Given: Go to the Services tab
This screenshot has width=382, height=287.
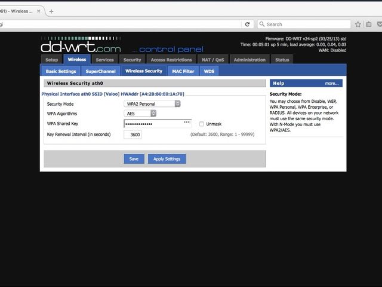Looking at the screenshot, I should point(105,60).
